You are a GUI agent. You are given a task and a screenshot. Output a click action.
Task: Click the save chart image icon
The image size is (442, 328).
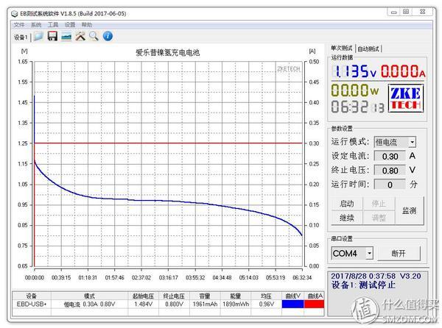coord(66,36)
